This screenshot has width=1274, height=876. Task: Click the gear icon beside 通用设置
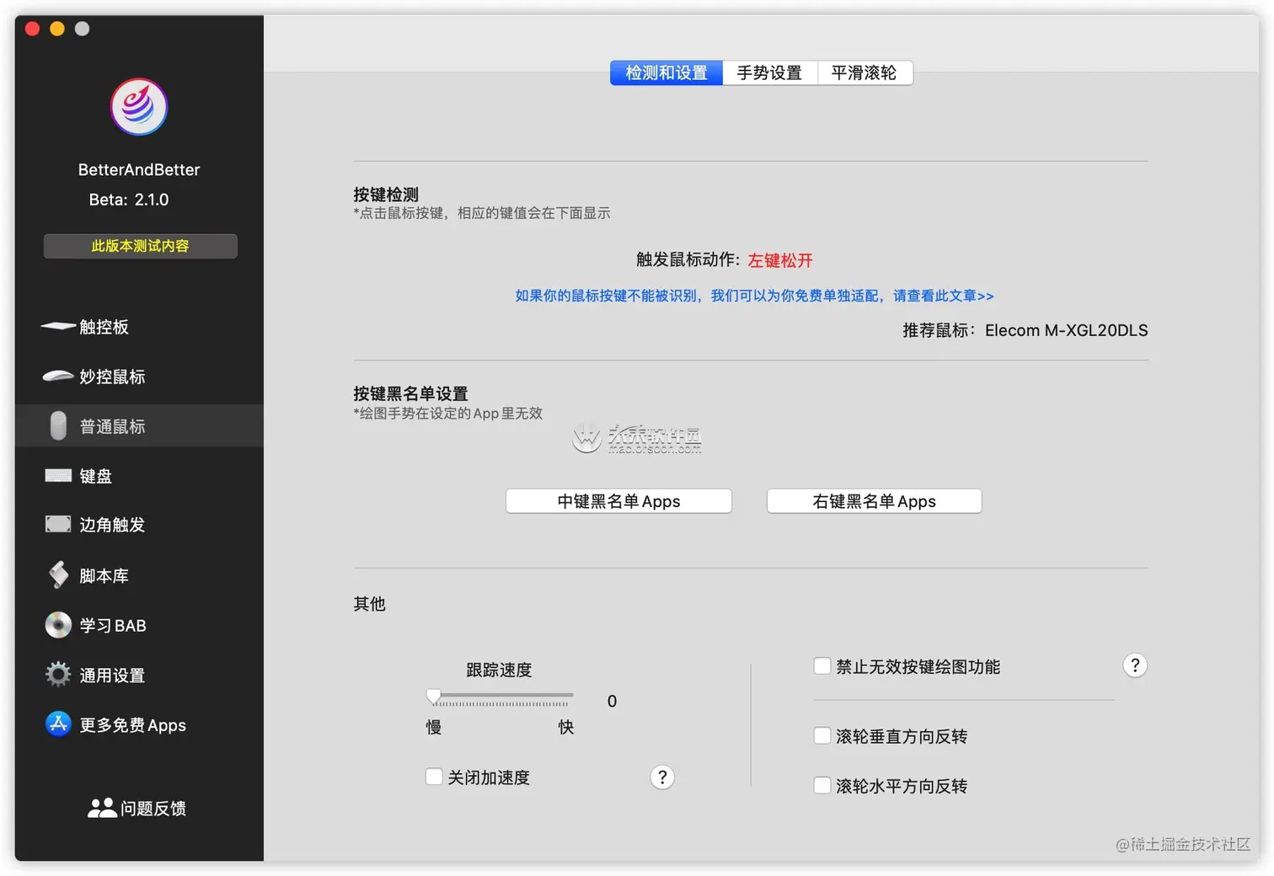[x=58, y=674]
